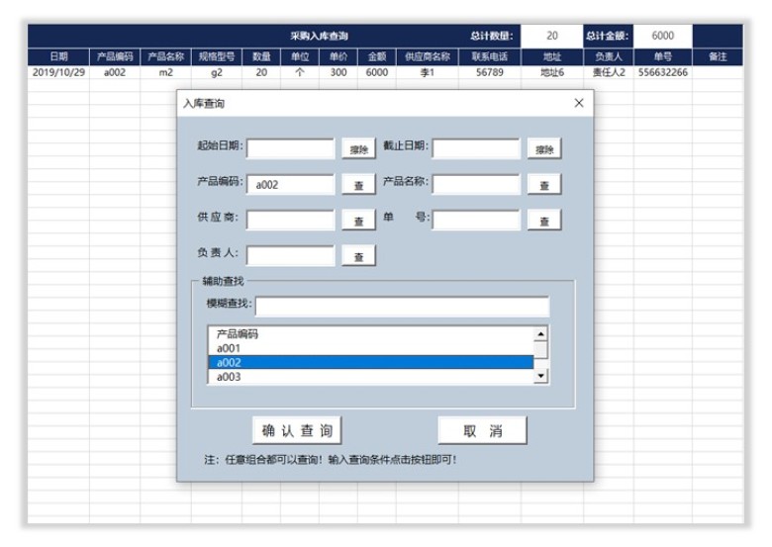The width and height of the screenshot is (772, 547).
Task: Clear the 起始日期 field with 擦除
Action: (x=359, y=149)
